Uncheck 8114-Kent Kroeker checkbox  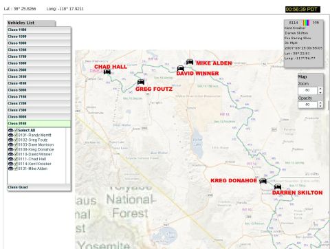(16, 164)
